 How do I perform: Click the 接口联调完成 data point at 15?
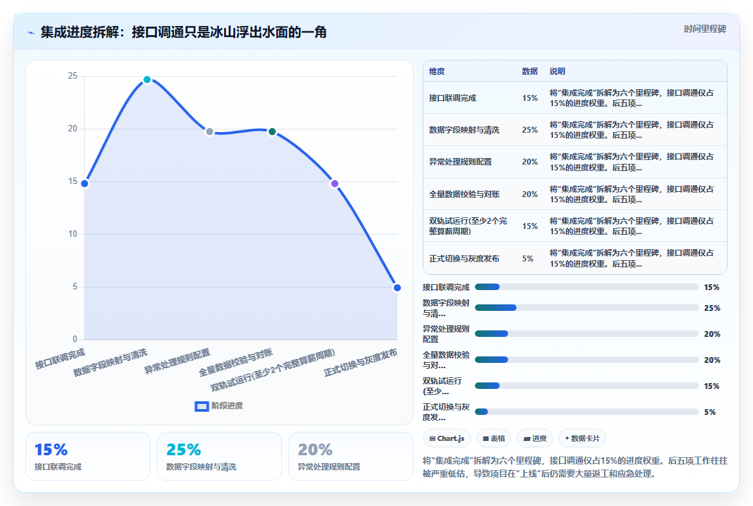coord(85,183)
